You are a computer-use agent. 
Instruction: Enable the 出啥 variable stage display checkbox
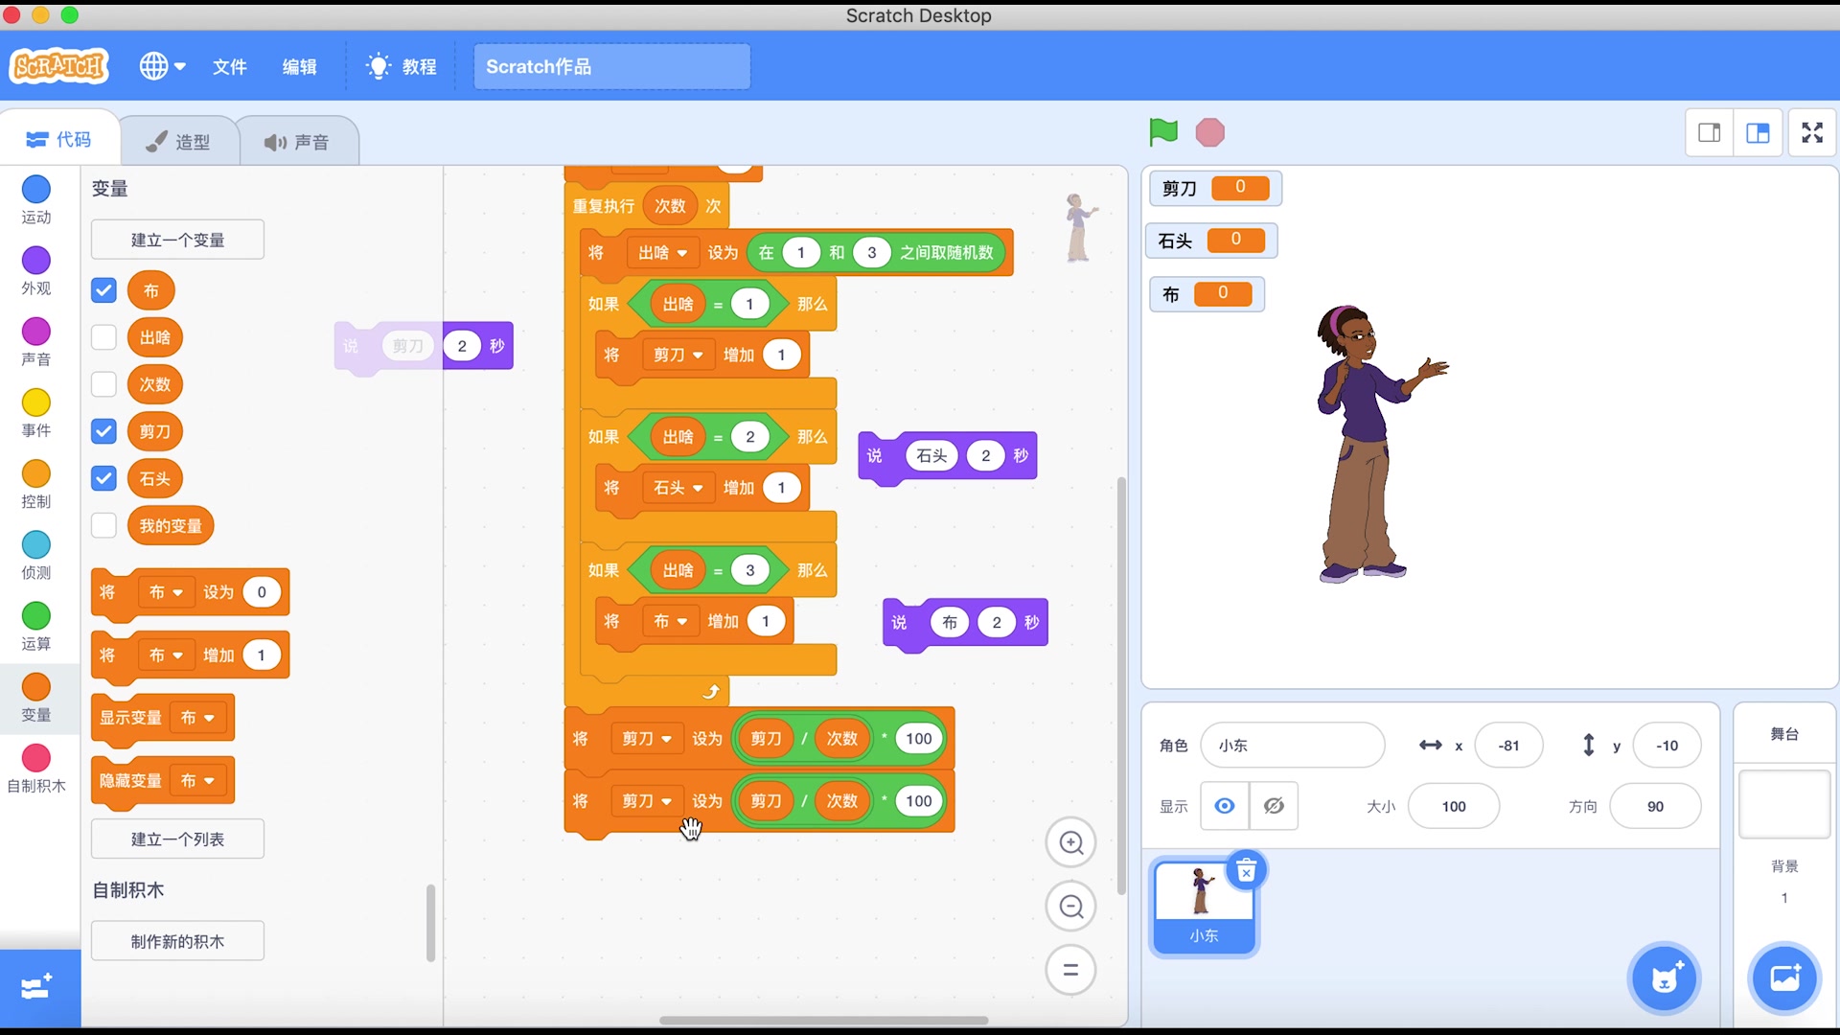pos(103,337)
